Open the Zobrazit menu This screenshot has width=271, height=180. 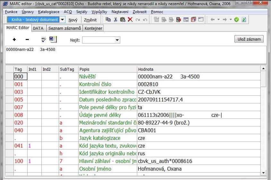(140, 12)
